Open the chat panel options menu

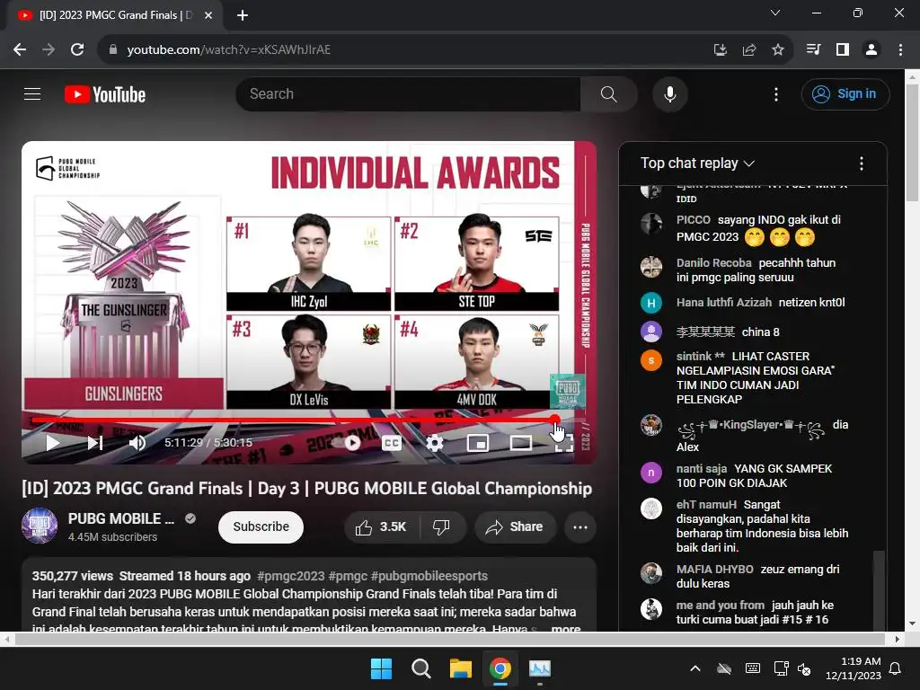tap(862, 164)
